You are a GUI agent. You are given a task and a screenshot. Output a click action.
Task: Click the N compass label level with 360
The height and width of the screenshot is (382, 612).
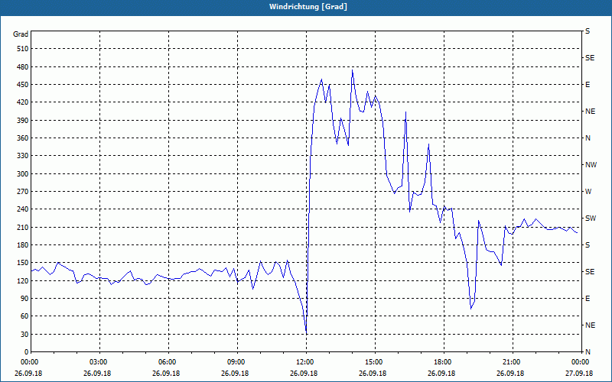point(588,138)
